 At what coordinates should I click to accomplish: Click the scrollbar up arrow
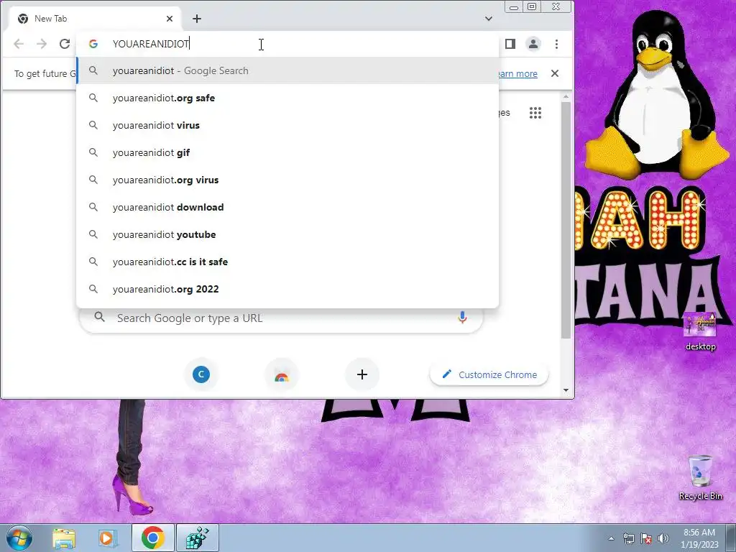coord(566,97)
